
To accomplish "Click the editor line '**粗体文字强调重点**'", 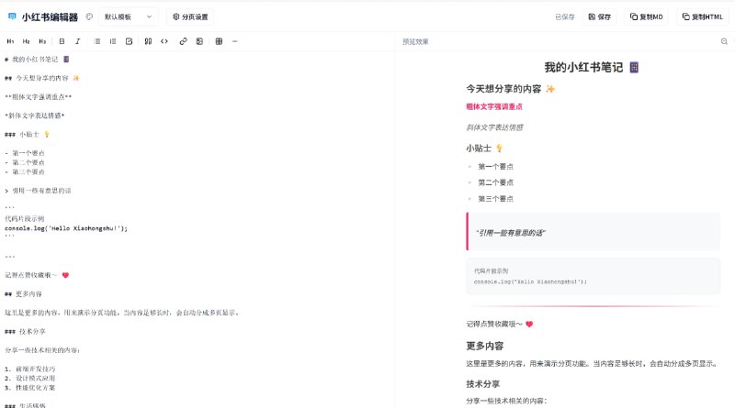I will 38,97.
